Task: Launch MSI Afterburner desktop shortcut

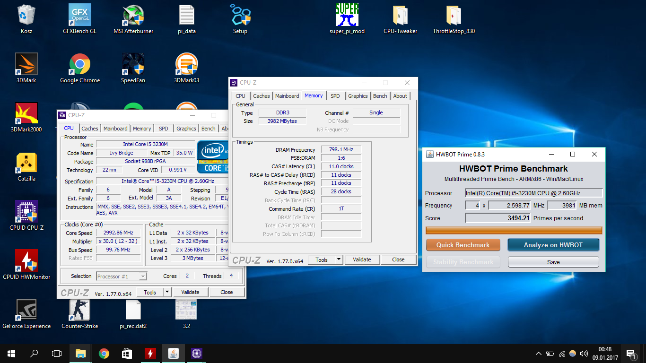Action: pyautogui.click(x=133, y=19)
